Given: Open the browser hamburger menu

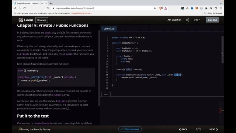Looking at the screenshot, I should point(221,8).
